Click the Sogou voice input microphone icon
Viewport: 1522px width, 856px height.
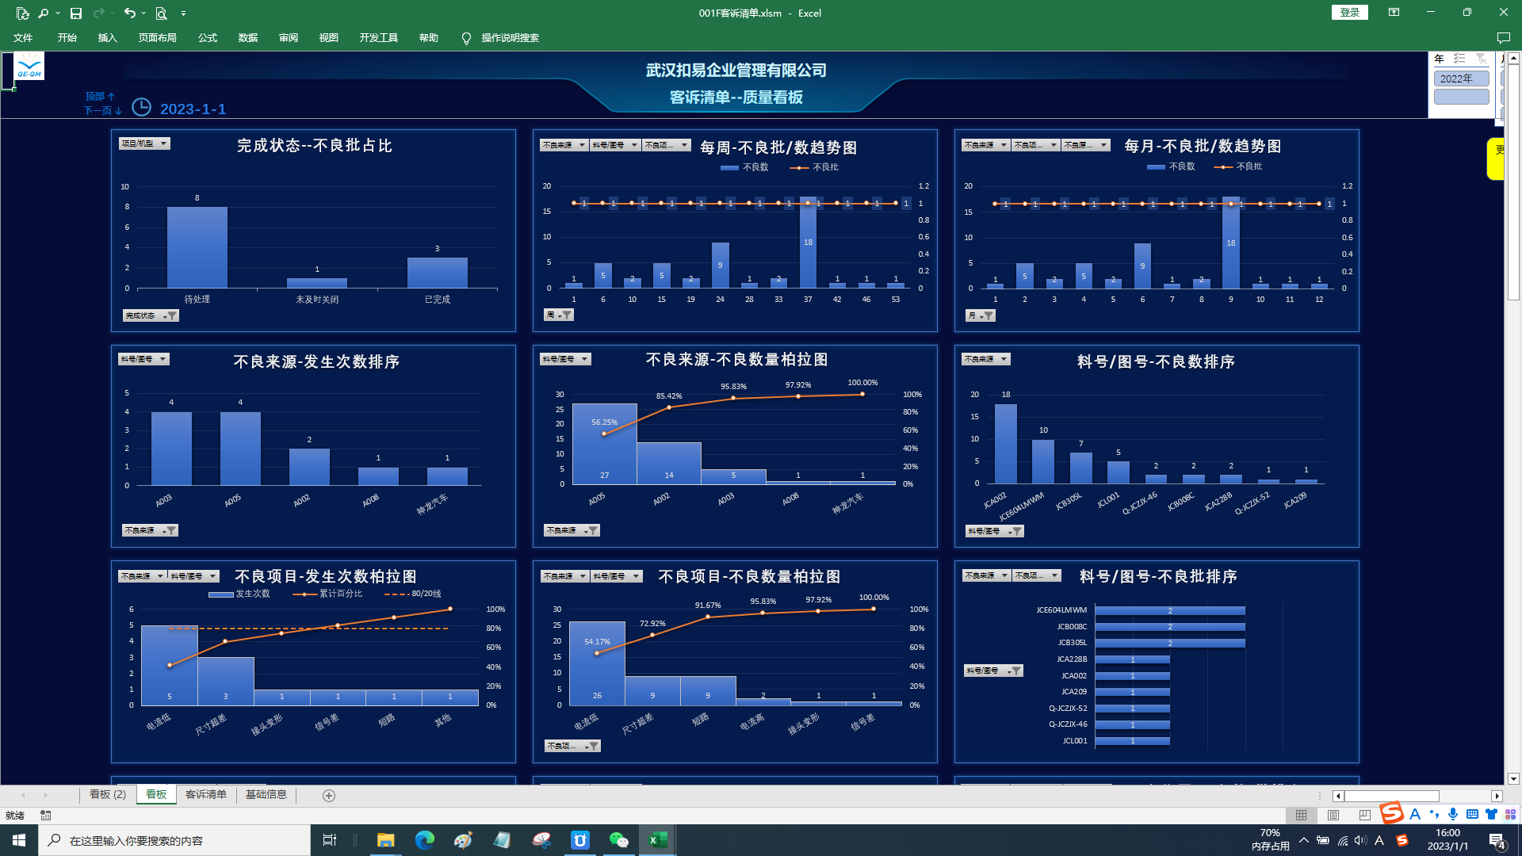1452,814
